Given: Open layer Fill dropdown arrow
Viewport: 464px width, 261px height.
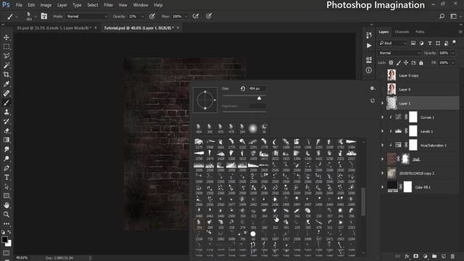Looking at the screenshot, I should pos(452,63).
